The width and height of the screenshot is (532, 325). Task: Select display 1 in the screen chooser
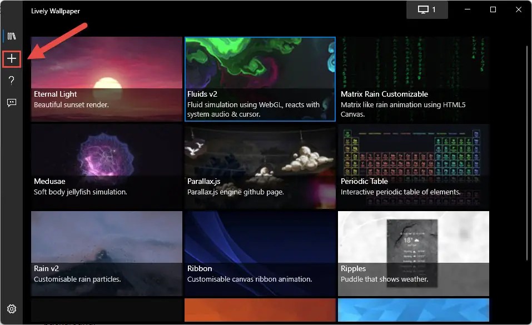point(427,9)
